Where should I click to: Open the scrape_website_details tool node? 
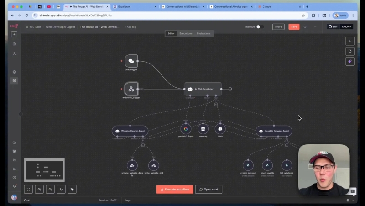point(132,165)
